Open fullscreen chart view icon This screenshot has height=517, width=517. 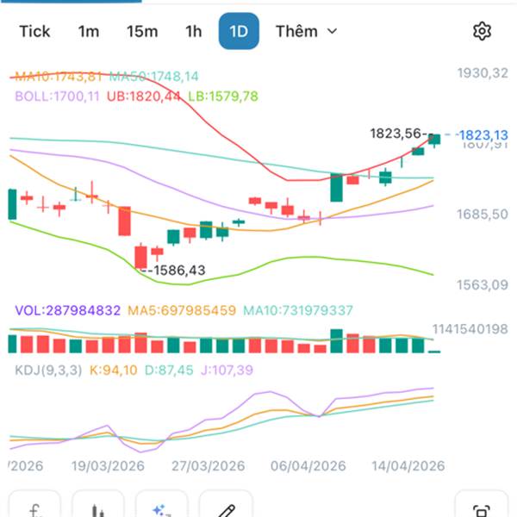[x=482, y=508]
